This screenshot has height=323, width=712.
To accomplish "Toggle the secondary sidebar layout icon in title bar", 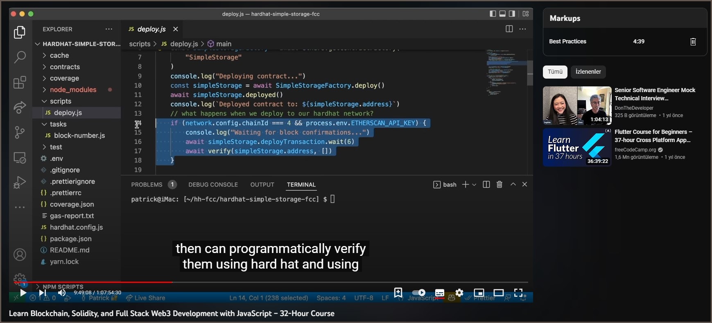I will [512, 14].
